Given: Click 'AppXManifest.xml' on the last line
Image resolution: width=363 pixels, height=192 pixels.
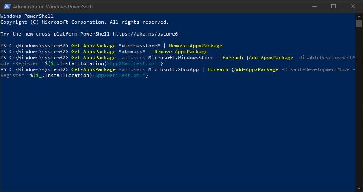Looking at the screenshot, I should [119, 75].
